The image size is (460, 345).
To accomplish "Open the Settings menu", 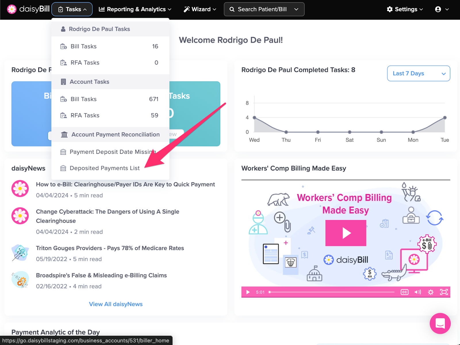I will [405, 9].
